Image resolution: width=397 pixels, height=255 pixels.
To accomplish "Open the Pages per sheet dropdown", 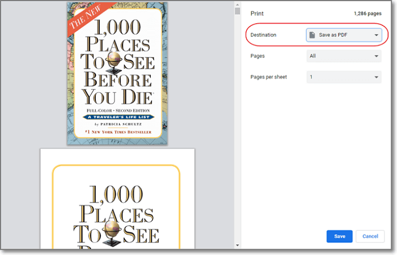I will tap(344, 77).
